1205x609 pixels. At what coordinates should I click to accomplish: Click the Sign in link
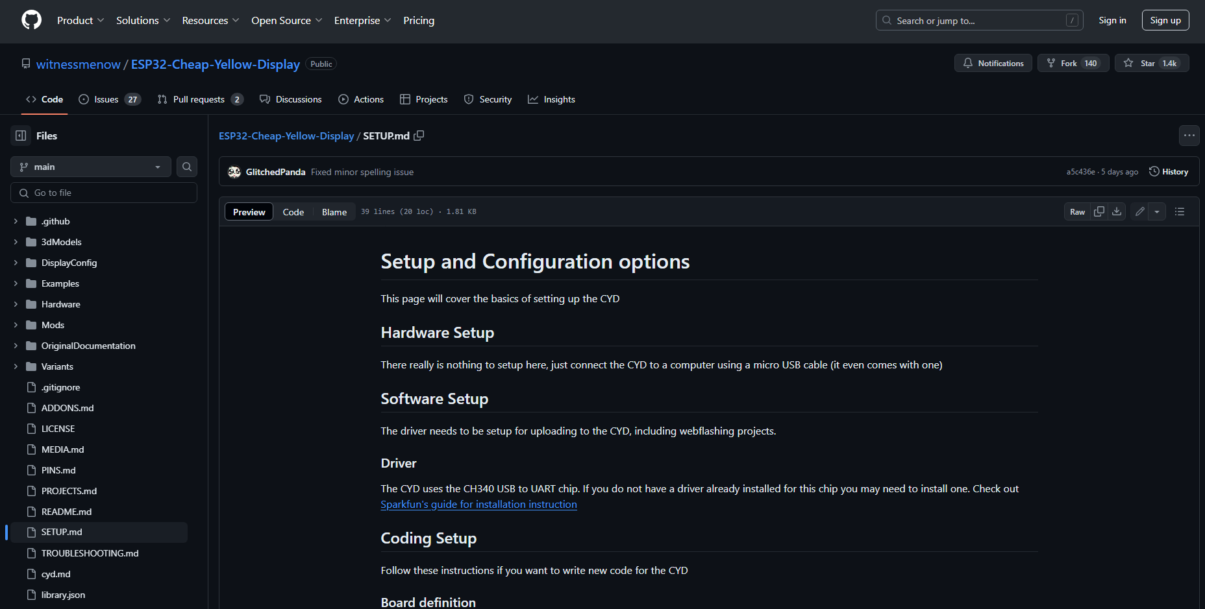(1112, 20)
